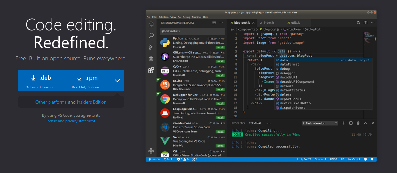Open the Debug menu in the menu bar

(186, 17)
